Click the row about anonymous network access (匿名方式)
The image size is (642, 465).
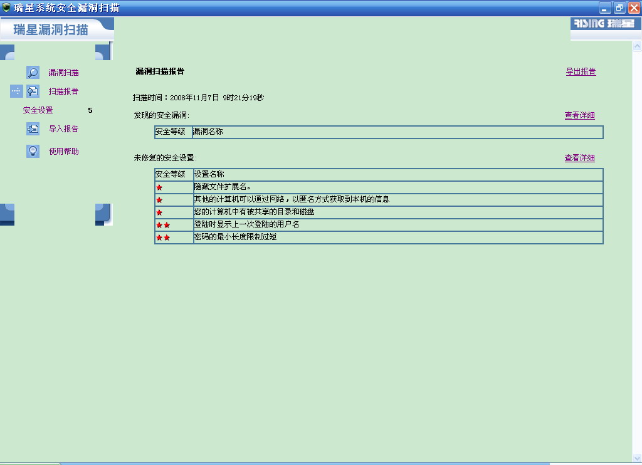[x=379, y=200]
